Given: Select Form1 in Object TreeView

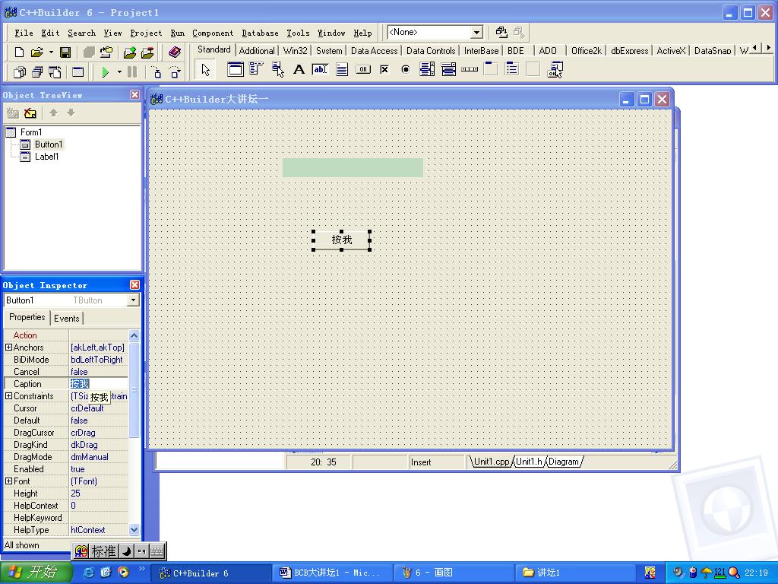Looking at the screenshot, I should (x=30, y=132).
